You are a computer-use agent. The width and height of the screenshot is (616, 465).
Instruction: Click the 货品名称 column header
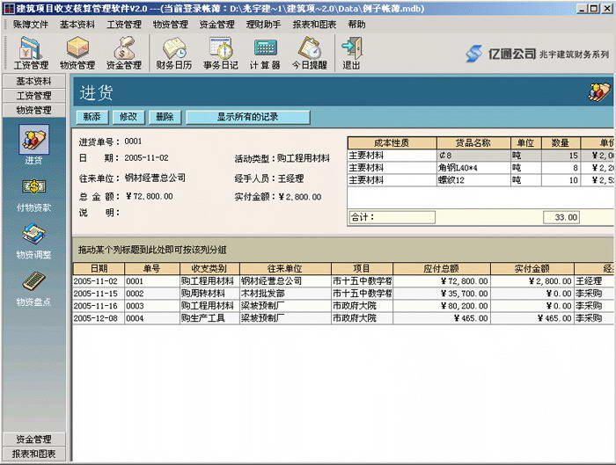tap(473, 142)
